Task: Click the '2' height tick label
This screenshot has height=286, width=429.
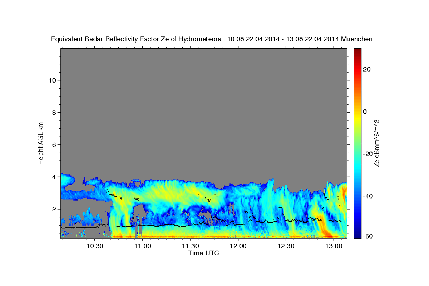Action: click(x=54, y=209)
